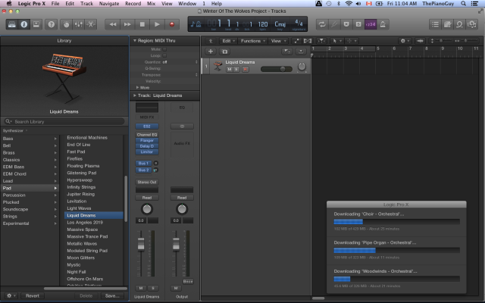Open the media Browsers button
Screen dimensions: 485x303
tap(471, 24)
